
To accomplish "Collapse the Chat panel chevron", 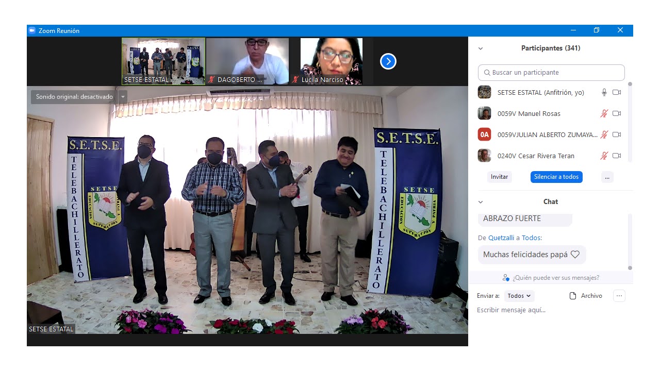I will pyautogui.click(x=481, y=202).
